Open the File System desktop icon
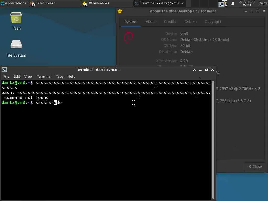The width and height of the screenshot is (268, 201). point(16,48)
